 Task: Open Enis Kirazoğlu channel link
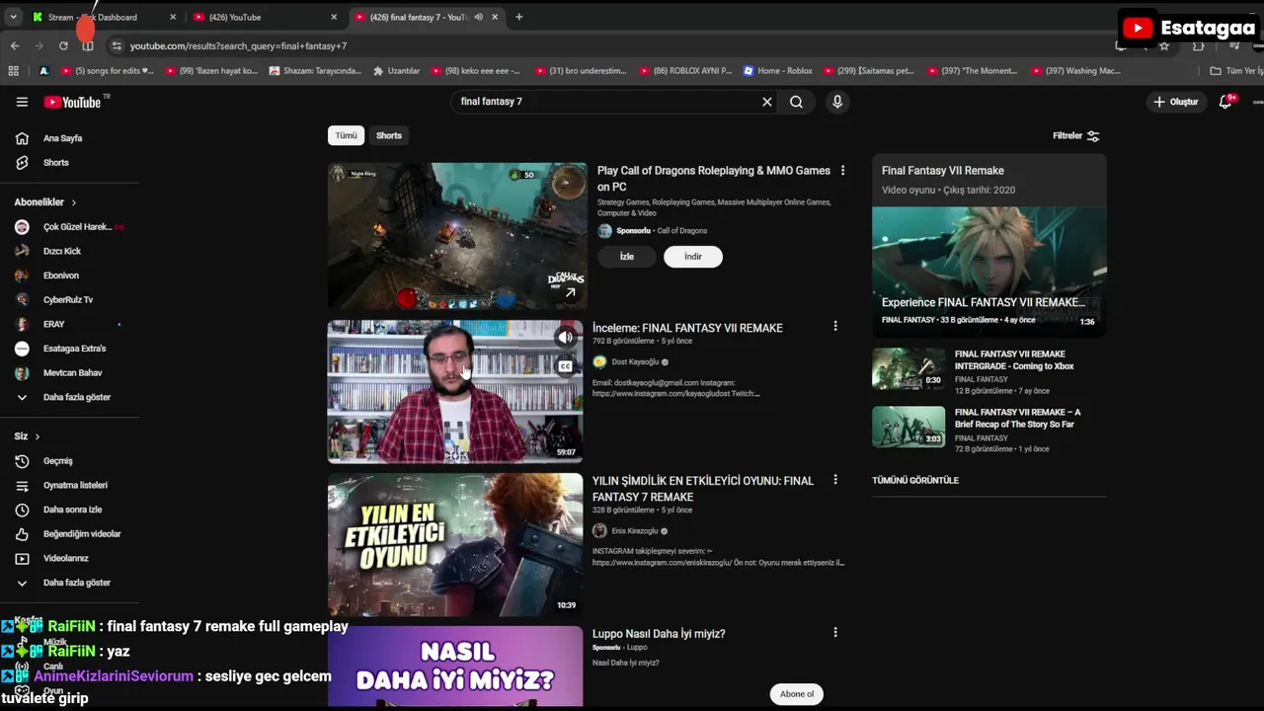point(635,531)
